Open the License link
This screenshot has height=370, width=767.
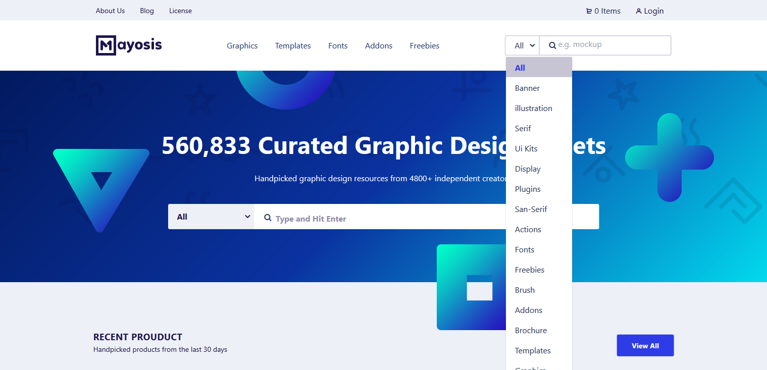coord(180,11)
